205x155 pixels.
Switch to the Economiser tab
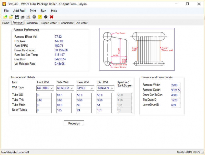pos(66,23)
